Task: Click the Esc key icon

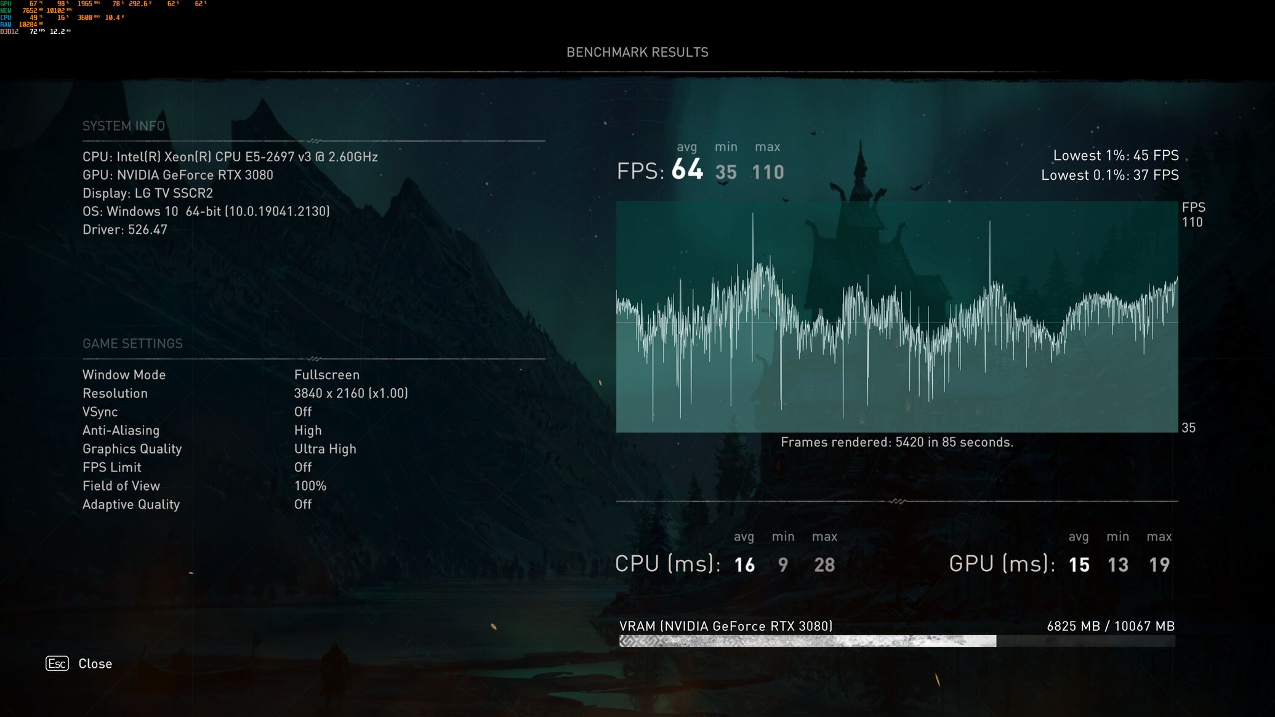Action: [x=57, y=663]
